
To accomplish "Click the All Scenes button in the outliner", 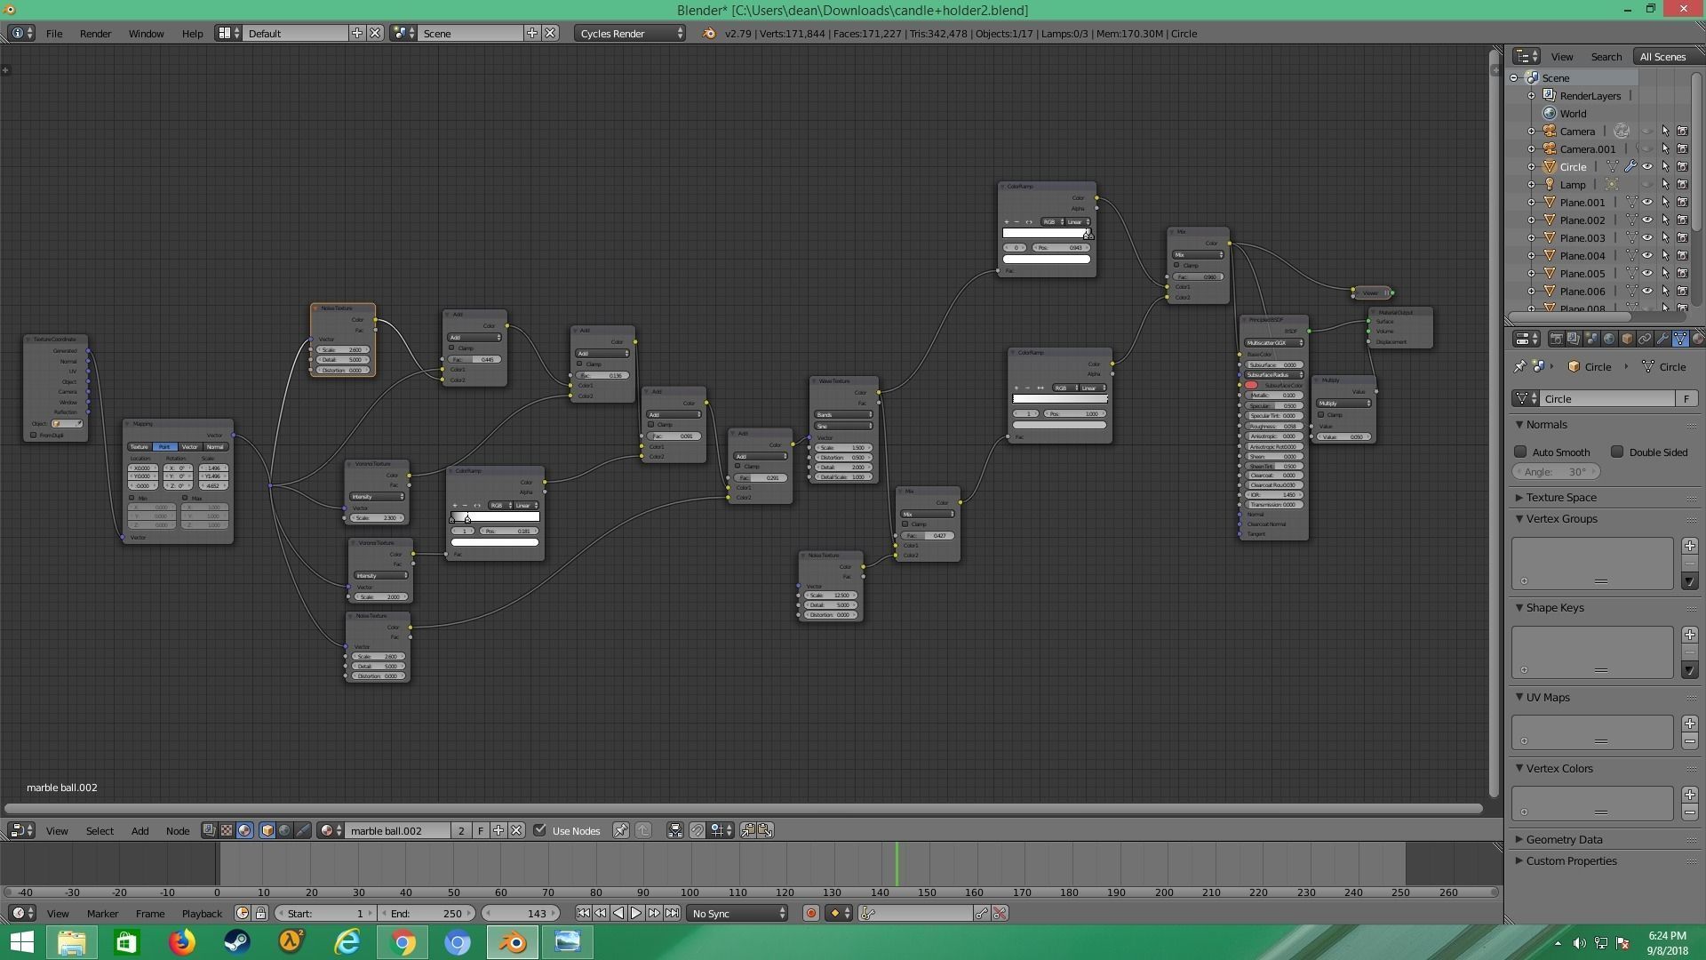I will coord(1662,56).
